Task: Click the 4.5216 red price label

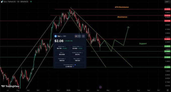Action: (x=167, y=16)
